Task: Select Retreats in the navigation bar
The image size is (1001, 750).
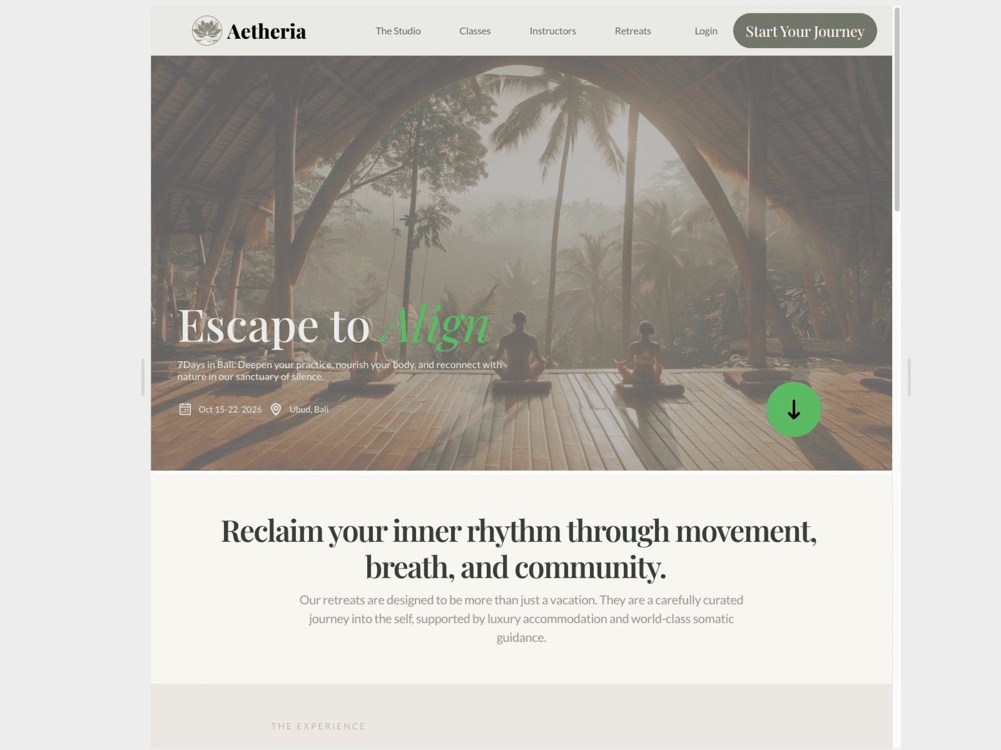Action: 633,31
